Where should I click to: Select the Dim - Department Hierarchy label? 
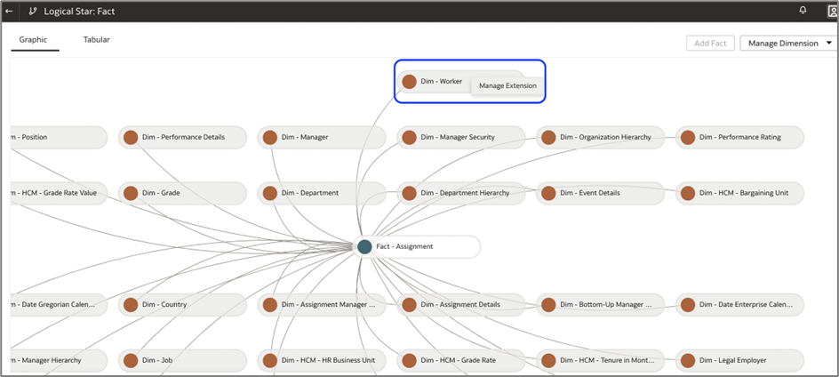point(465,193)
